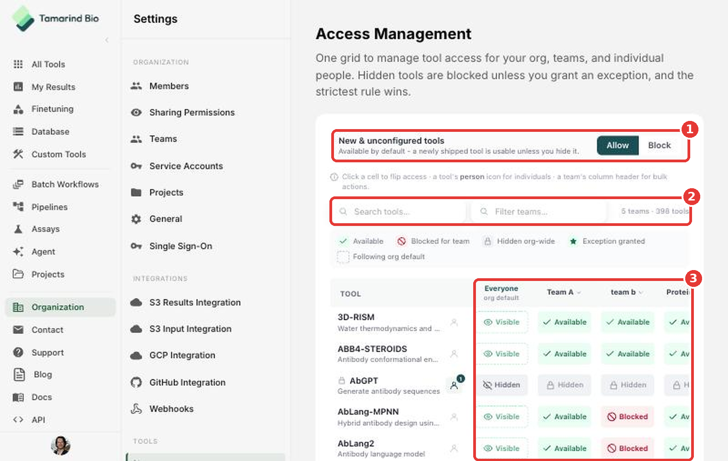
Task: Open the Docs book icon
Action: [x=18, y=397]
